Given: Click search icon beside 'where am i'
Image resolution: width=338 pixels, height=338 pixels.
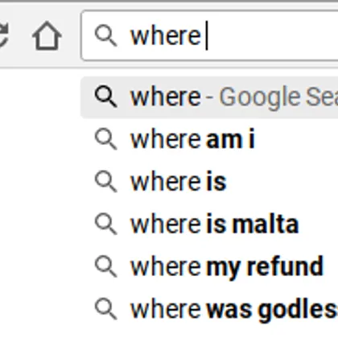Looking at the screenshot, I should point(105,139).
